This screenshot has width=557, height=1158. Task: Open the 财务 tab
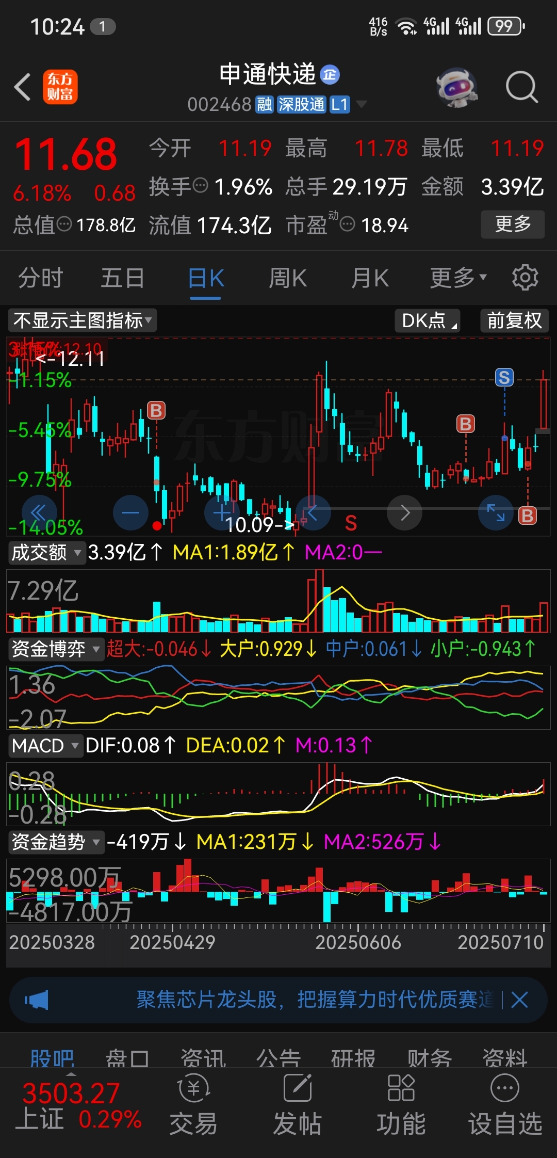pyautogui.click(x=430, y=1058)
